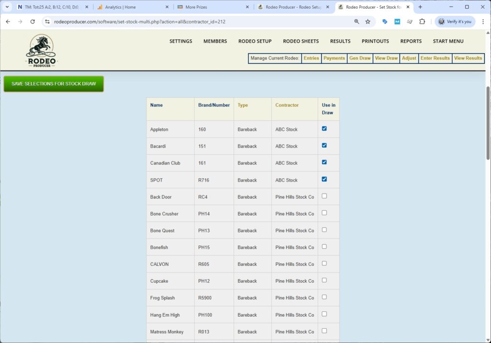Open the Gen Draw link
491x343 pixels.
click(x=360, y=58)
